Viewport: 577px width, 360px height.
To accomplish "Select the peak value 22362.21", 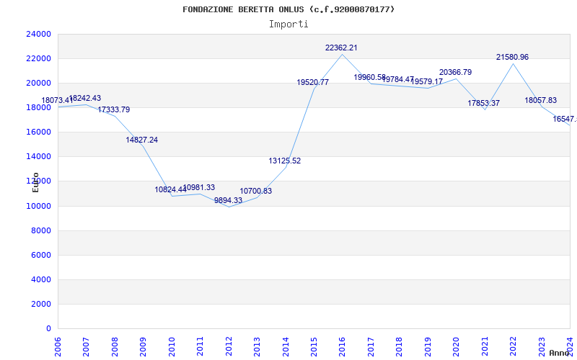I will point(341,48).
